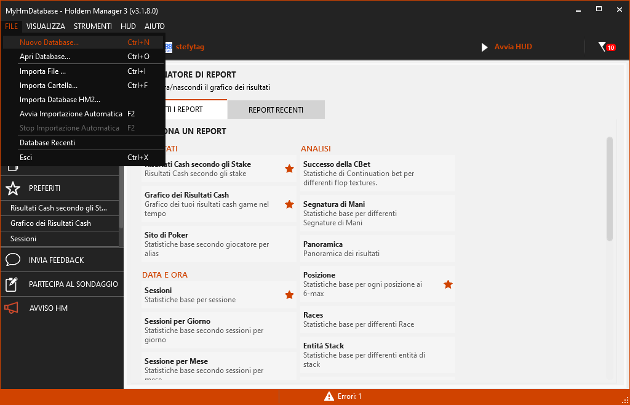This screenshot has height=405, width=630.
Task: Click the report list vertical scrollbar
Action: 610,189
